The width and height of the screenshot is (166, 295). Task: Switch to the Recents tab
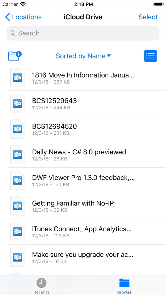[41, 285]
